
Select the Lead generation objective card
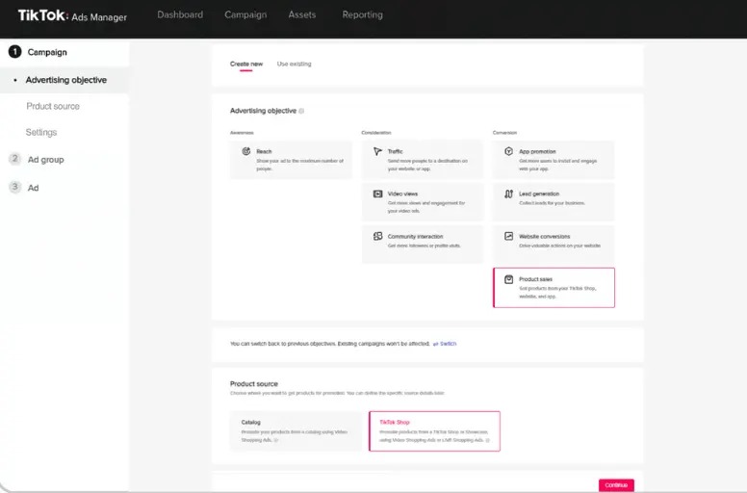tap(554, 202)
